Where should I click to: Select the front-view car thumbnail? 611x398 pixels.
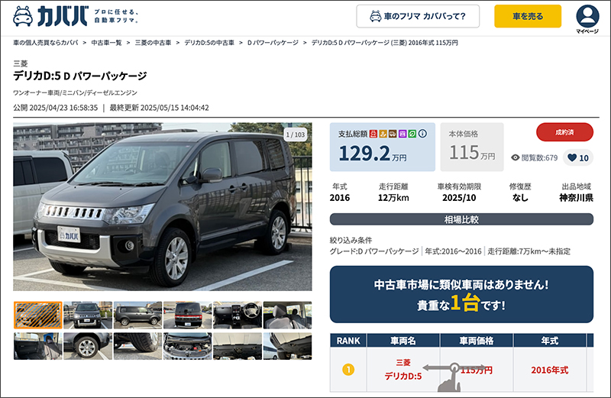tap(88, 315)
